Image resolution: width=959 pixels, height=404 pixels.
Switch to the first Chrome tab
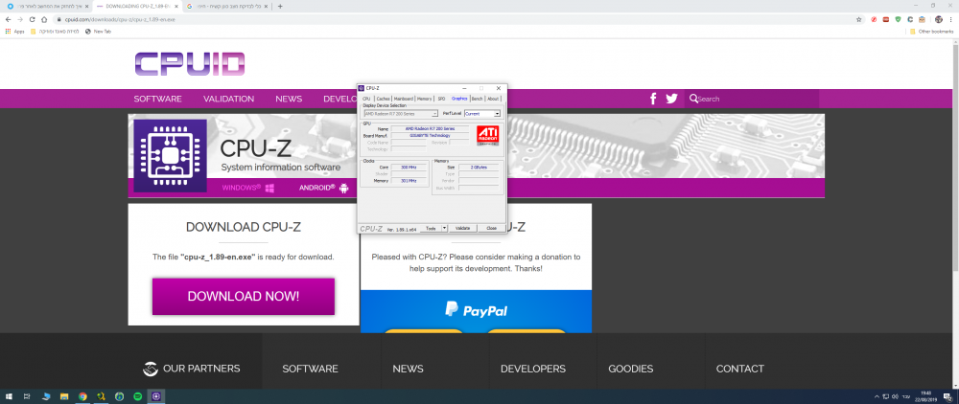46,6
